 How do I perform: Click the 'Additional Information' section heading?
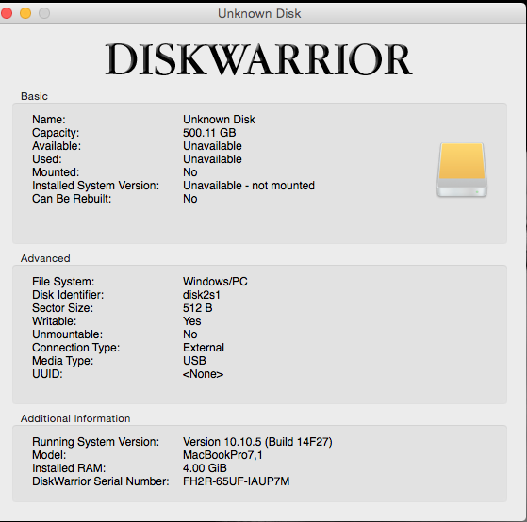click(x=75, y=418)
